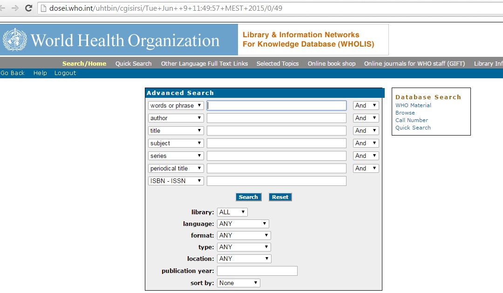Focus the words or phrase text field
This screenshot has height=293, width=503.
click(277, 106)
